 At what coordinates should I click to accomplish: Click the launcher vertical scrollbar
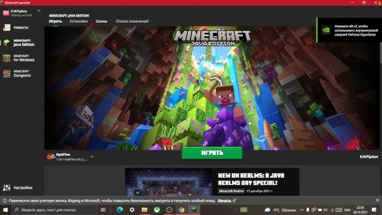380,53
